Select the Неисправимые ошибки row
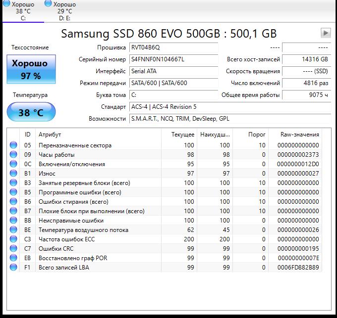337x318 pixels. point(165,221)
